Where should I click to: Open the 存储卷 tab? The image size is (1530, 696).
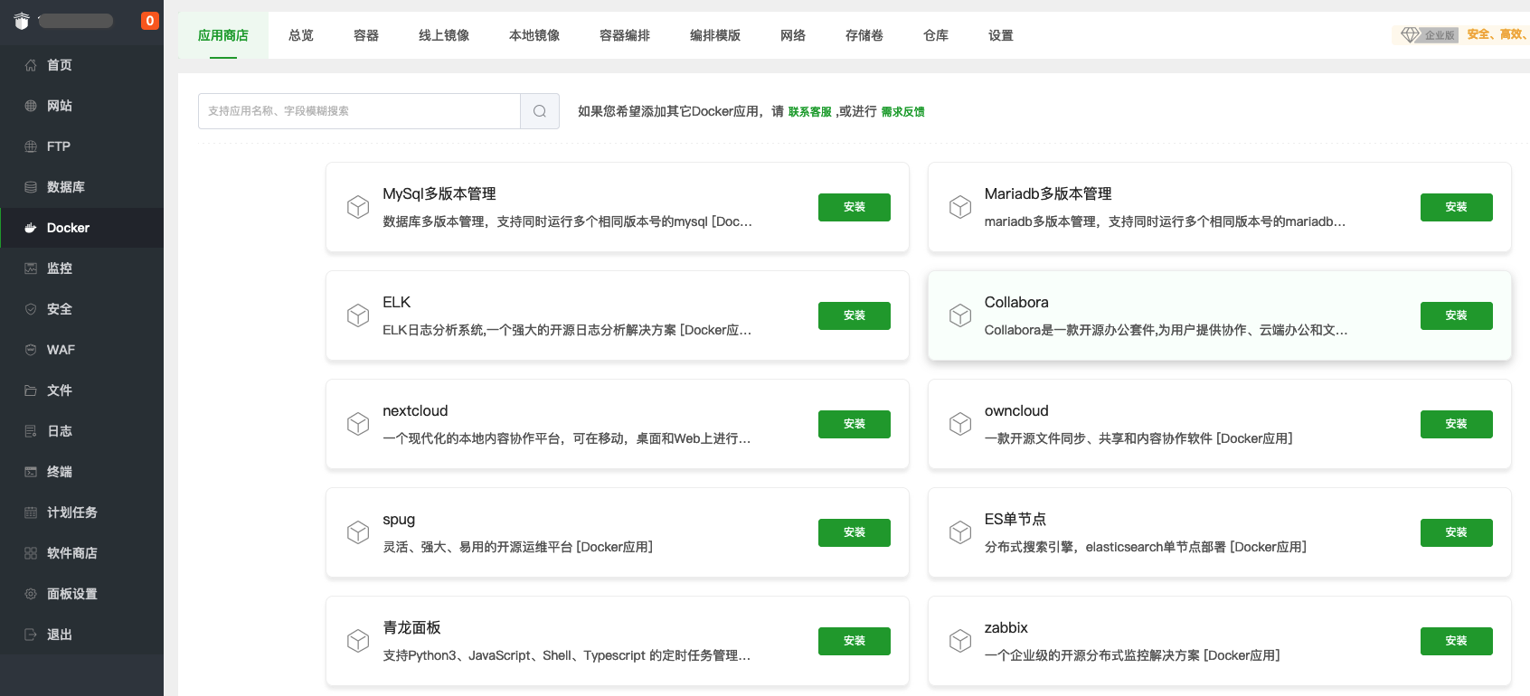[864, 35]
